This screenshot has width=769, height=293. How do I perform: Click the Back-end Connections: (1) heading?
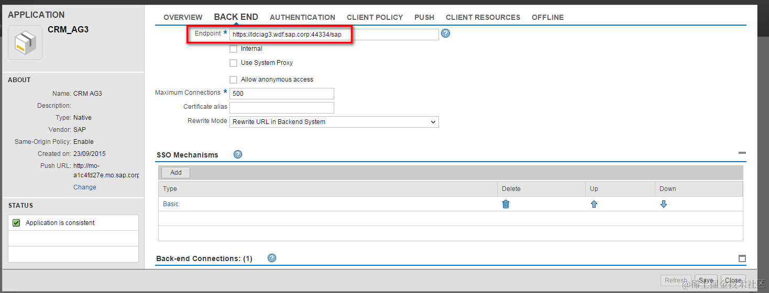(x=204, y=258)
